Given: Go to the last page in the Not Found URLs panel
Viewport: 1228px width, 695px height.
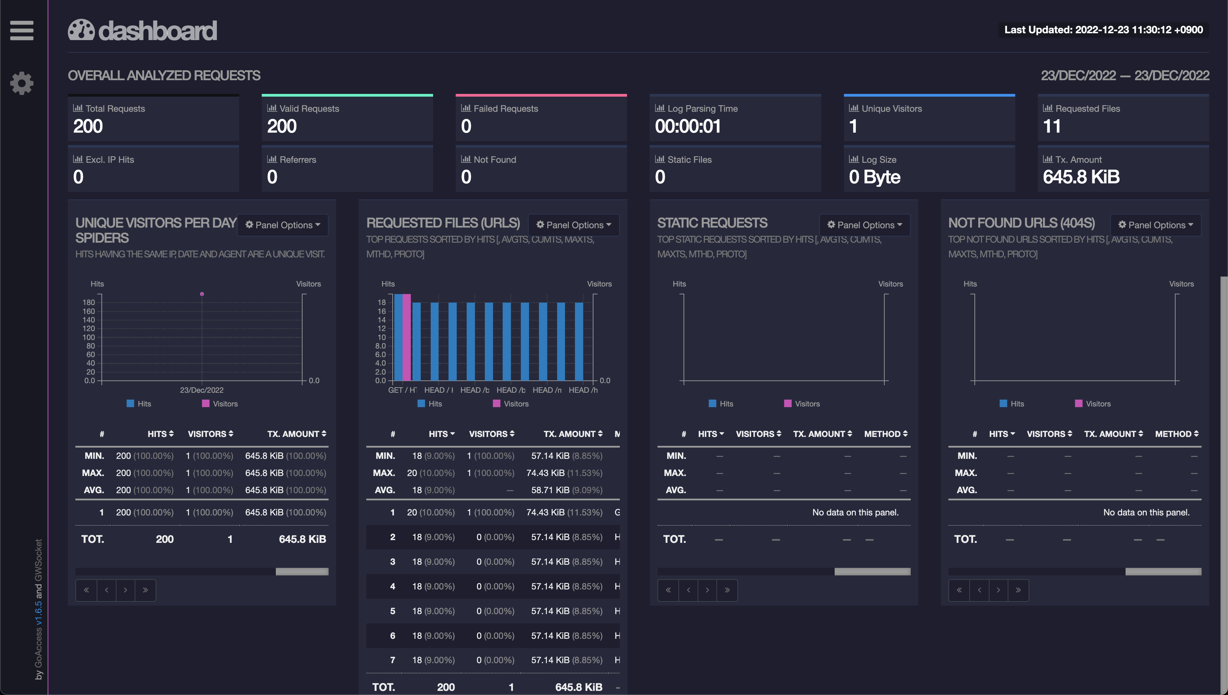Looking at the screenshot, I should click(1018, 590).
